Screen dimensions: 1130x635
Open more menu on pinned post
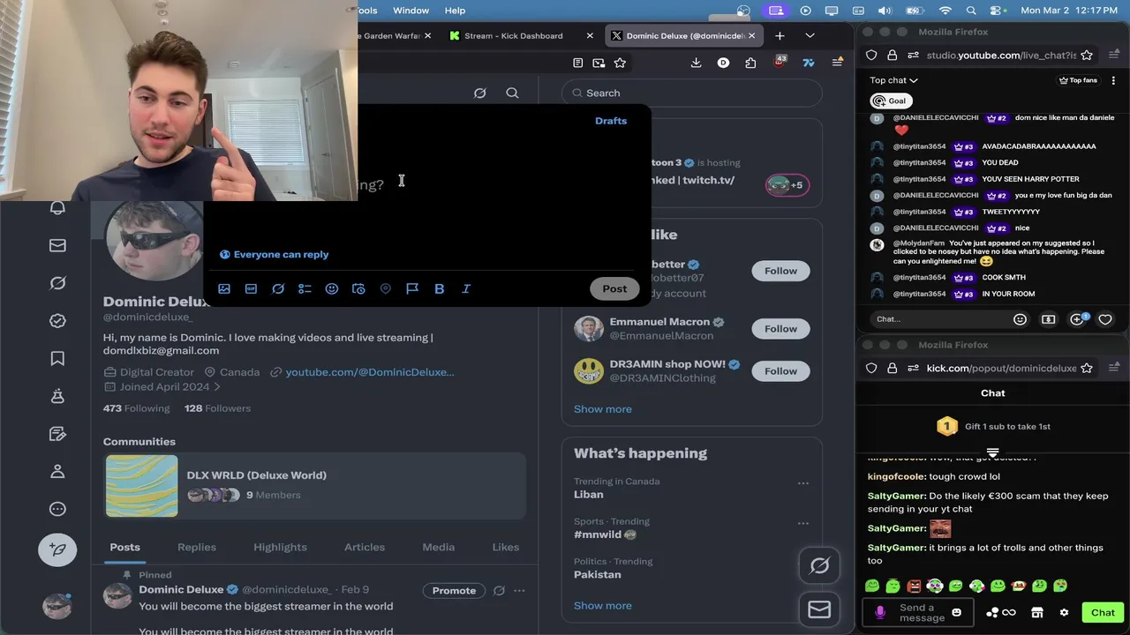519,590
